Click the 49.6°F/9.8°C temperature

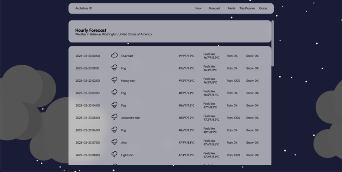(186, 68)
